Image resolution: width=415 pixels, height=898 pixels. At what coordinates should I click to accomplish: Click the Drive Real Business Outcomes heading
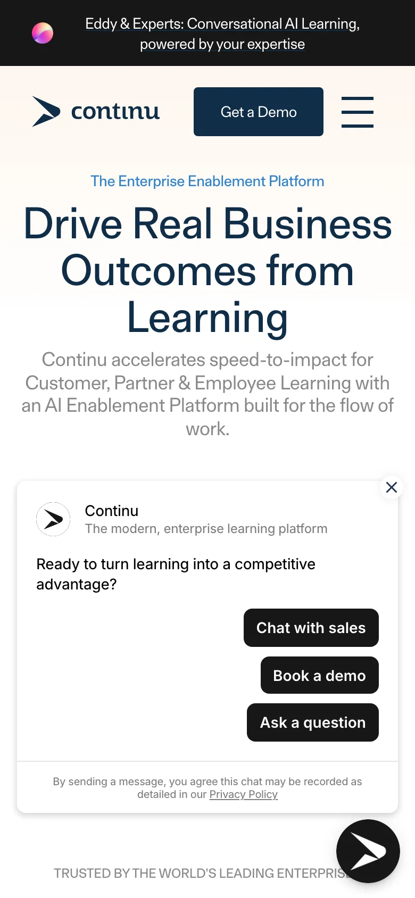point(207,270)
